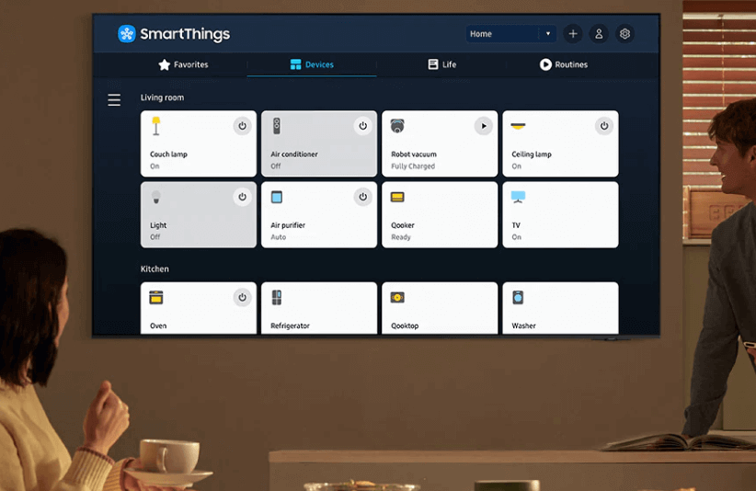Expand the Home location dropdown arrow

548,34
